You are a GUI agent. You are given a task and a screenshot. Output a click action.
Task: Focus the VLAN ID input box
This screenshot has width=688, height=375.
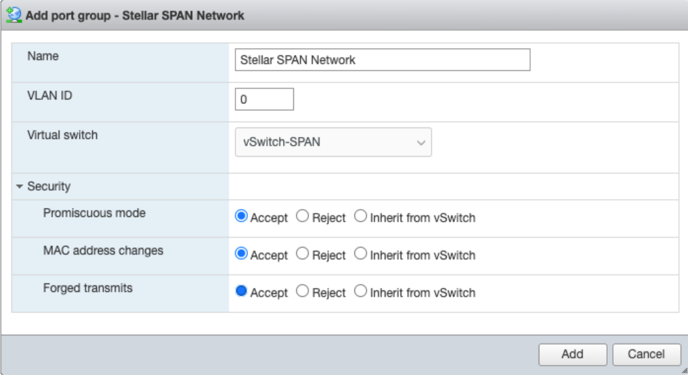[264, 99]
